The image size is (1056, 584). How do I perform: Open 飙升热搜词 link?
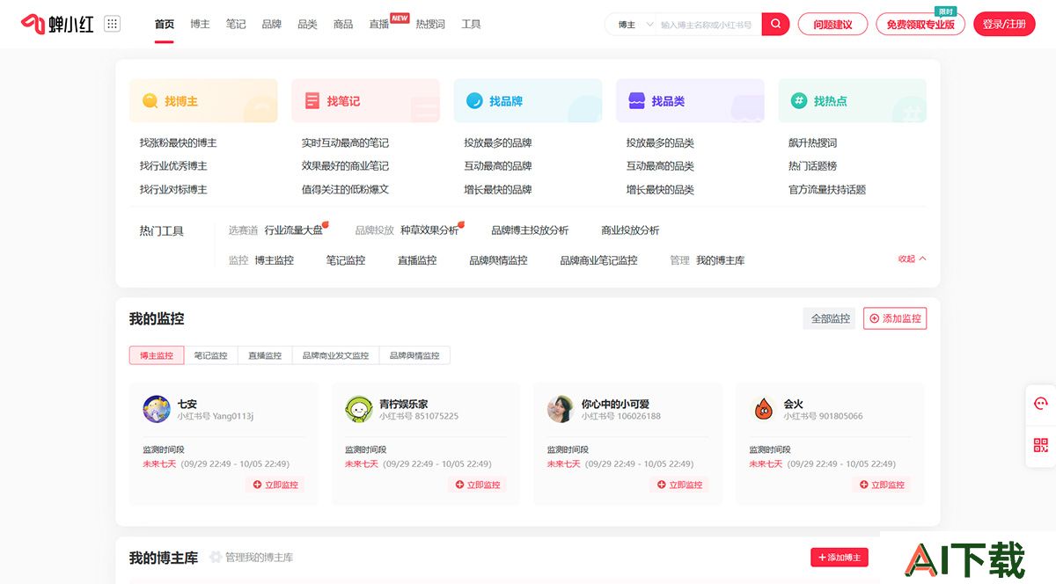pos(813,142)
